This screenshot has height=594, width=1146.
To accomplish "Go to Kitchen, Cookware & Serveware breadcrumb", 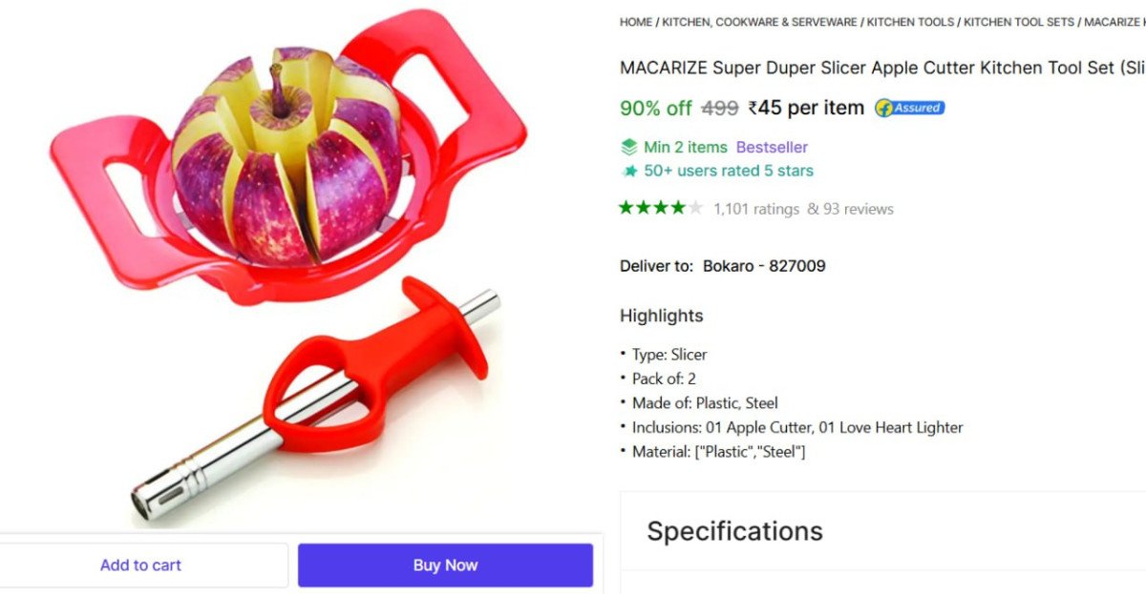I will 760,22.
